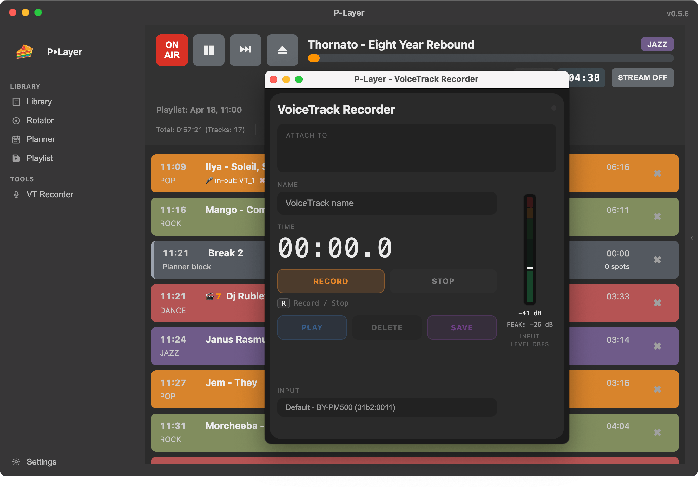
Task: Click the Playlist file icon
Action: pyautogui.click(x=16, y=158)
